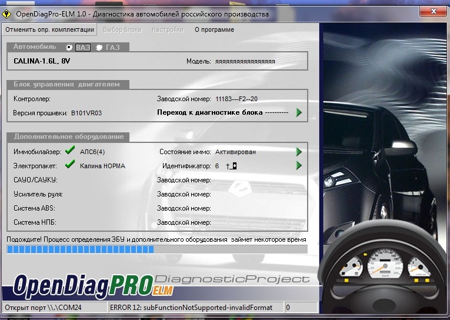Click the app icon in the title bar
This screenshot has height=320, width=450.
click(6, 14)
